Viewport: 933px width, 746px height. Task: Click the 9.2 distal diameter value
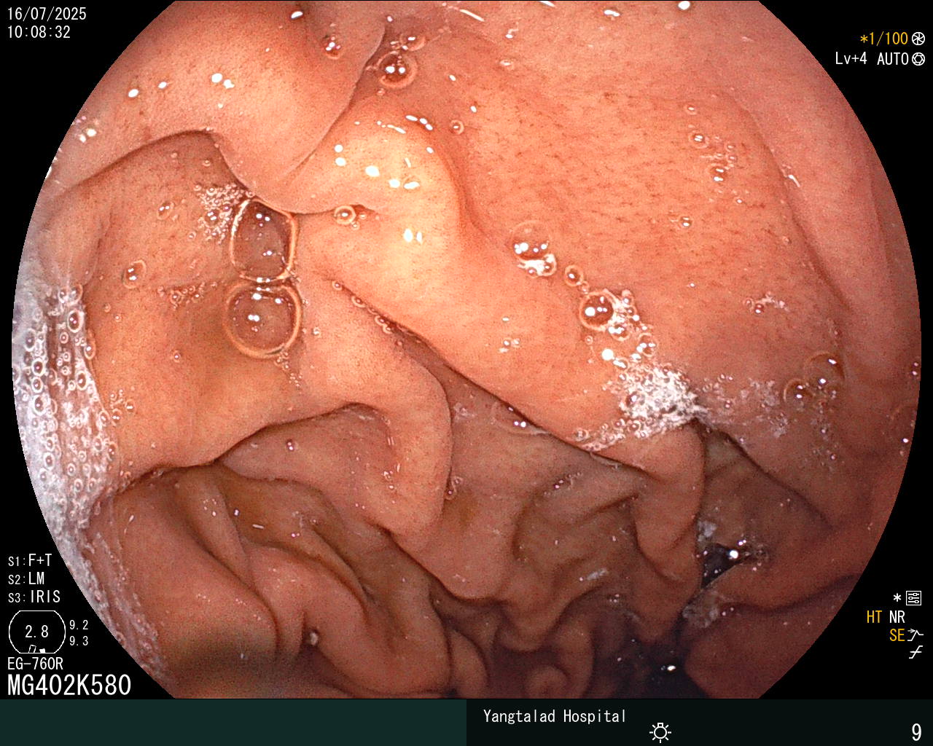pos(79,625)
